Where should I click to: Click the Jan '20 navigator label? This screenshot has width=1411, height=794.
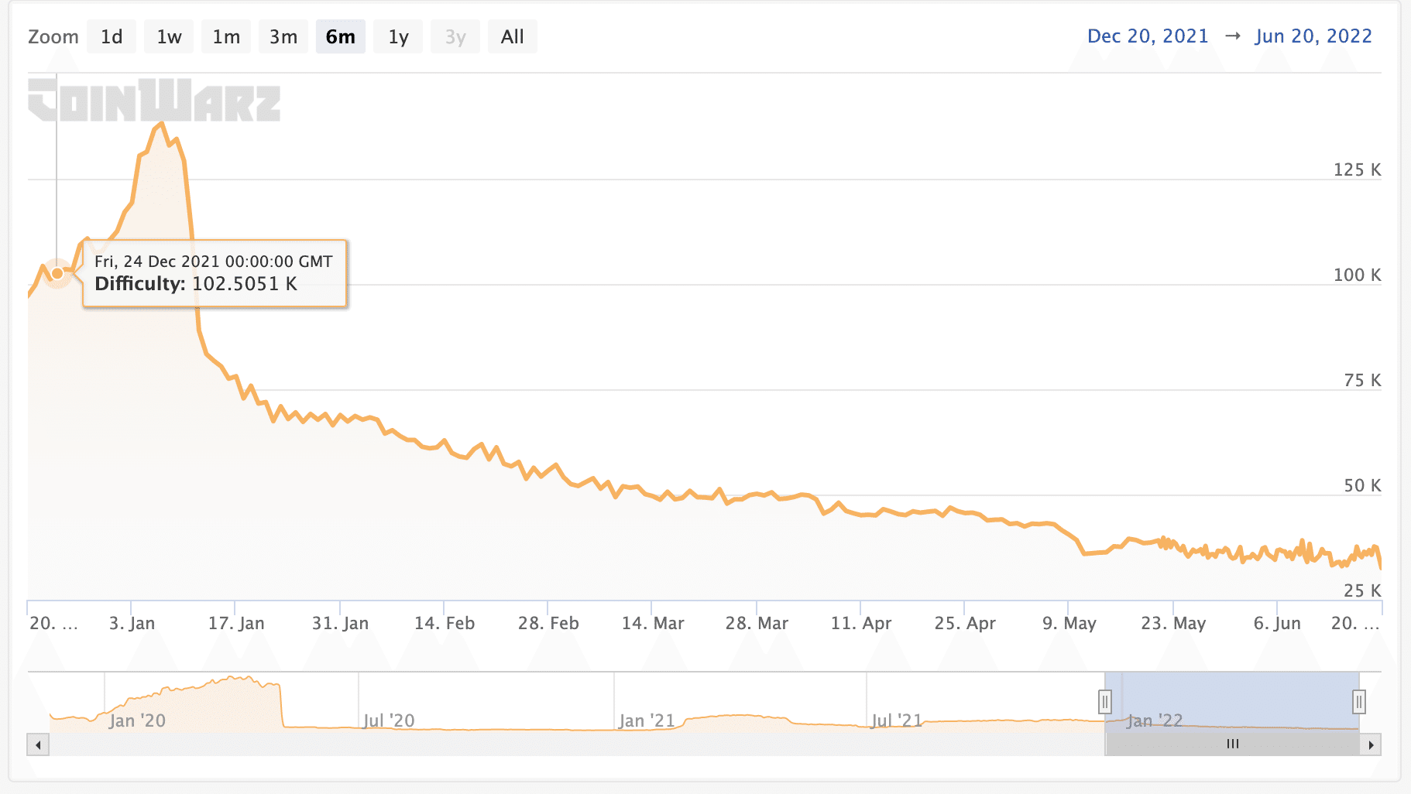click(x=137, y=720)
